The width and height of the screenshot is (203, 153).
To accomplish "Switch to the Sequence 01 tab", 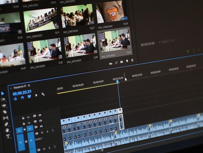I will [x=20, y=87].
